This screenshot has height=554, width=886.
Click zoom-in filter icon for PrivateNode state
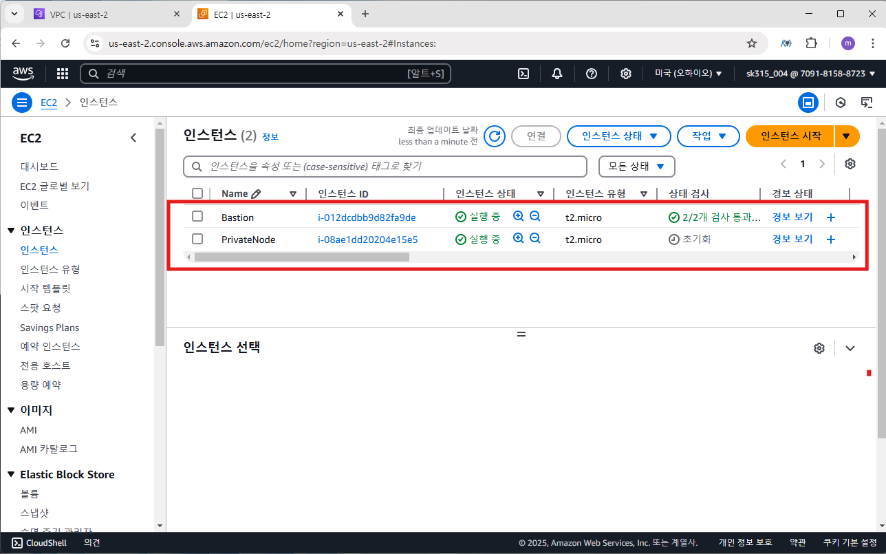[x=519, y=239]
